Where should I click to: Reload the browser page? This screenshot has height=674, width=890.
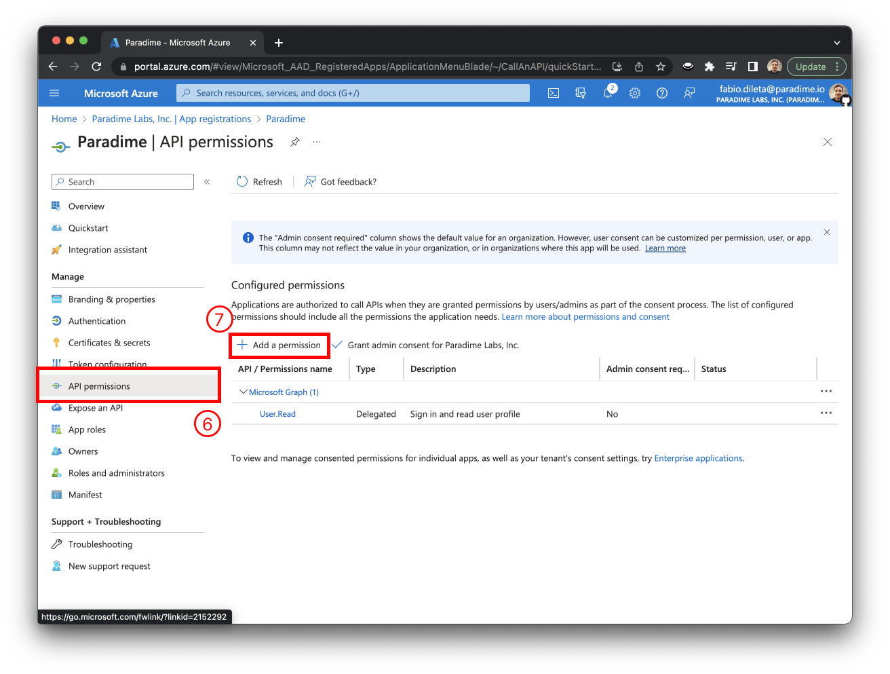pos(96,67)
